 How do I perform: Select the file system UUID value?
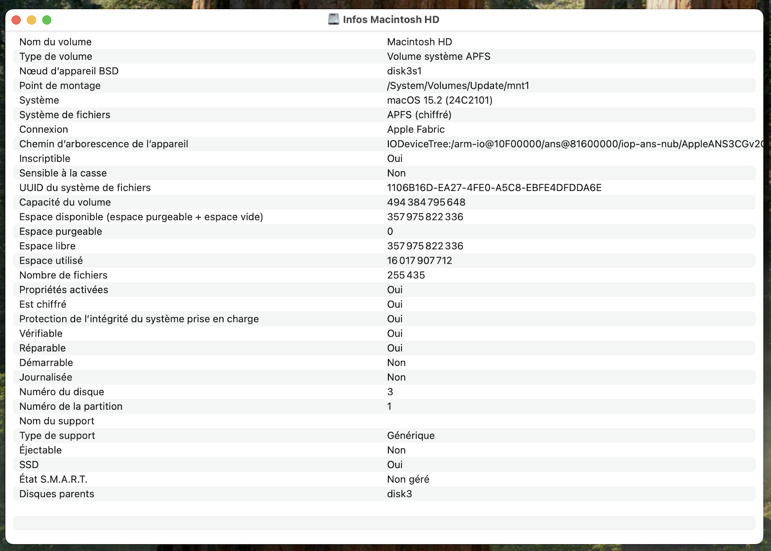494,188
